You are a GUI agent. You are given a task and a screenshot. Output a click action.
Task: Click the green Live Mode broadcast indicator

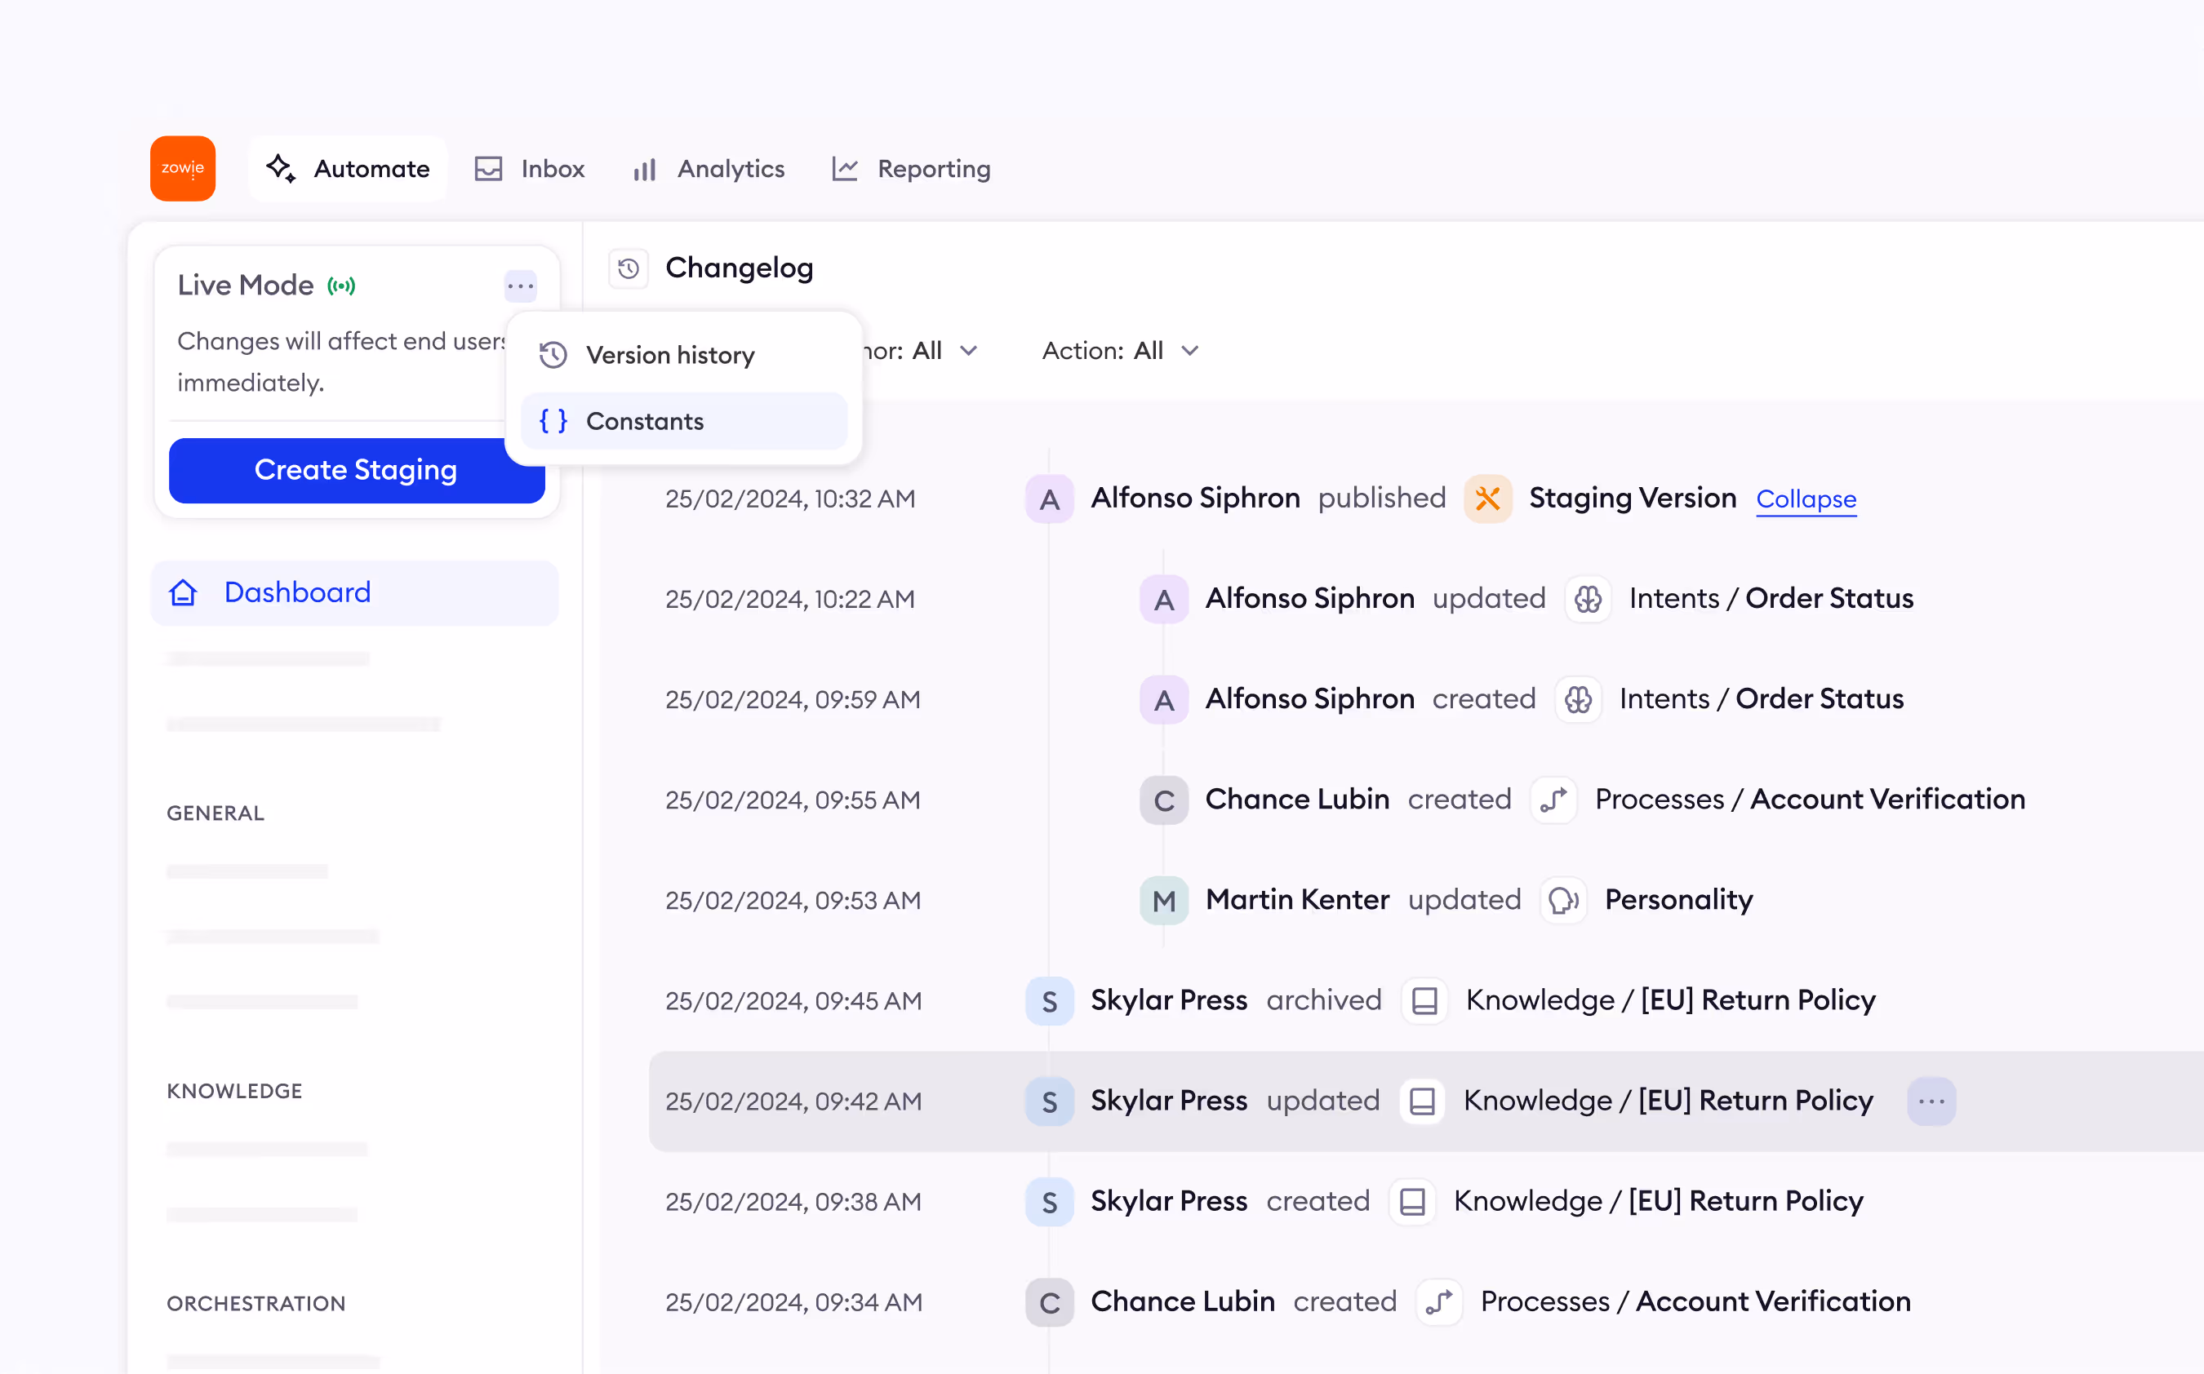(x=342, y=286)
